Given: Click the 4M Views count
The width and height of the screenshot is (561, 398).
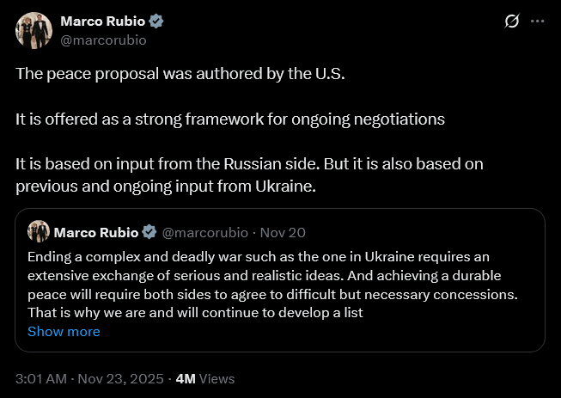Looking at the screenshot, I should pyautogui.click(x=204, y=378).
